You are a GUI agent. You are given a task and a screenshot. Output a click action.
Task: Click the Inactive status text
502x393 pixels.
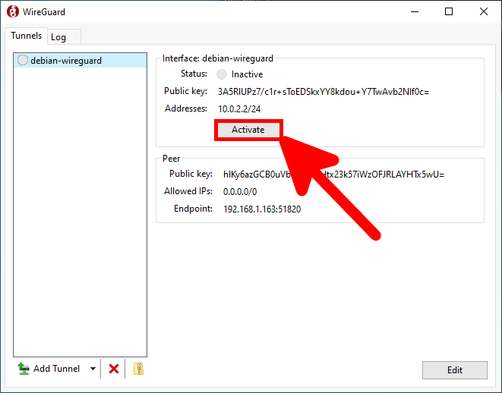(247, 74)
